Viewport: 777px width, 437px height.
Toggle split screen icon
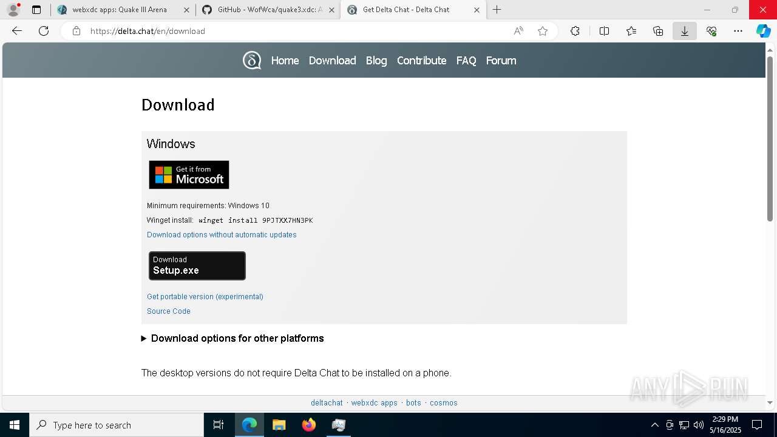click(x=604, y=31)
